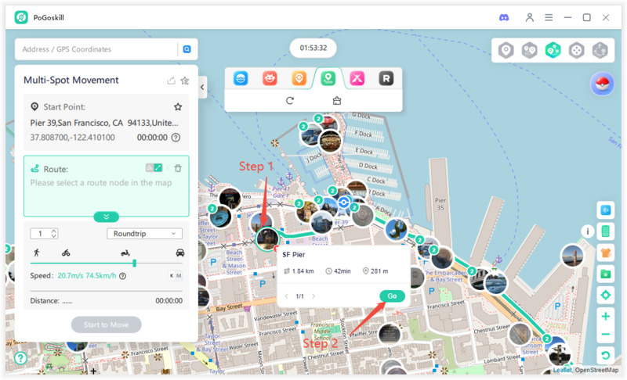Delete the route with trash icon
The width and height of the screenshot is (627, 380).
point(178,168)
